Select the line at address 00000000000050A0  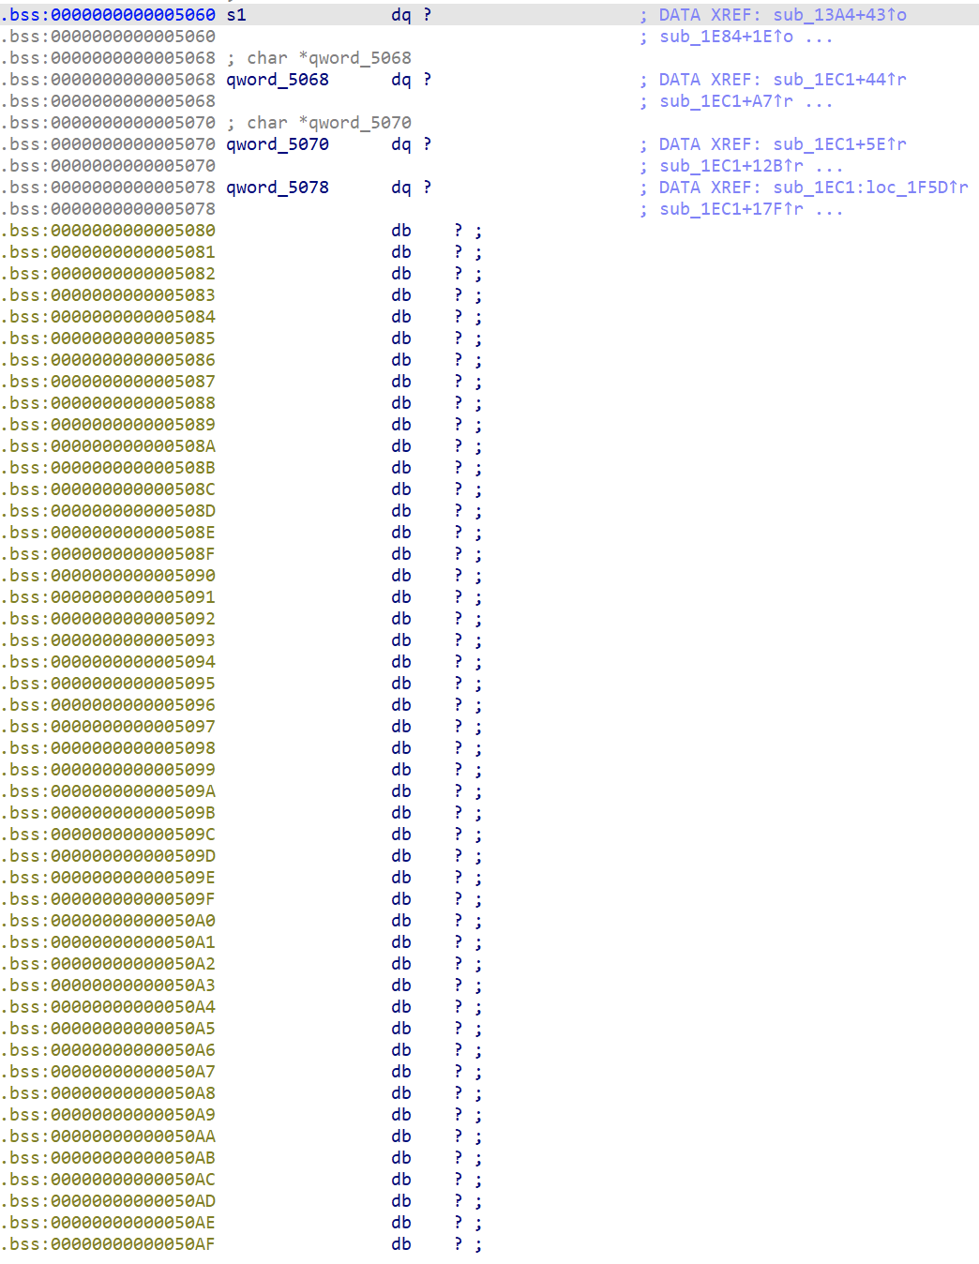point(109,921)
